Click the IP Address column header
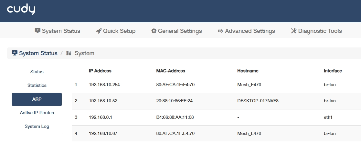Image resolution: width=361 pixels, height=153 pixels. click(x=100, y=71)
